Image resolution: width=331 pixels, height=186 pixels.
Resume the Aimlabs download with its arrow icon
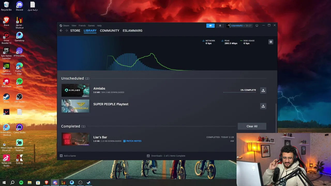coord(263,90)
